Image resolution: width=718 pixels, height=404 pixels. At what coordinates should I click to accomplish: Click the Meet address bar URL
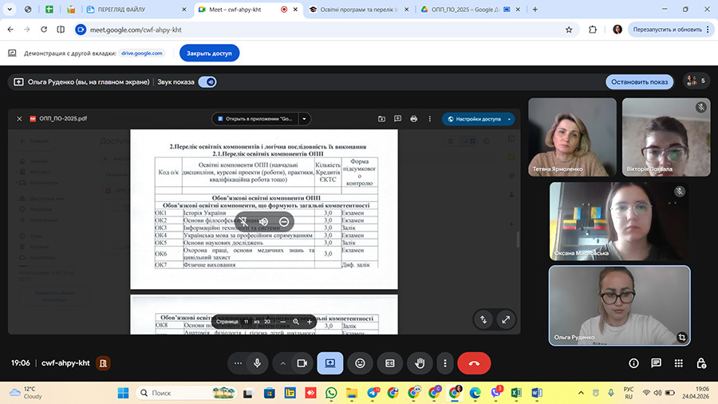[136, 30]
